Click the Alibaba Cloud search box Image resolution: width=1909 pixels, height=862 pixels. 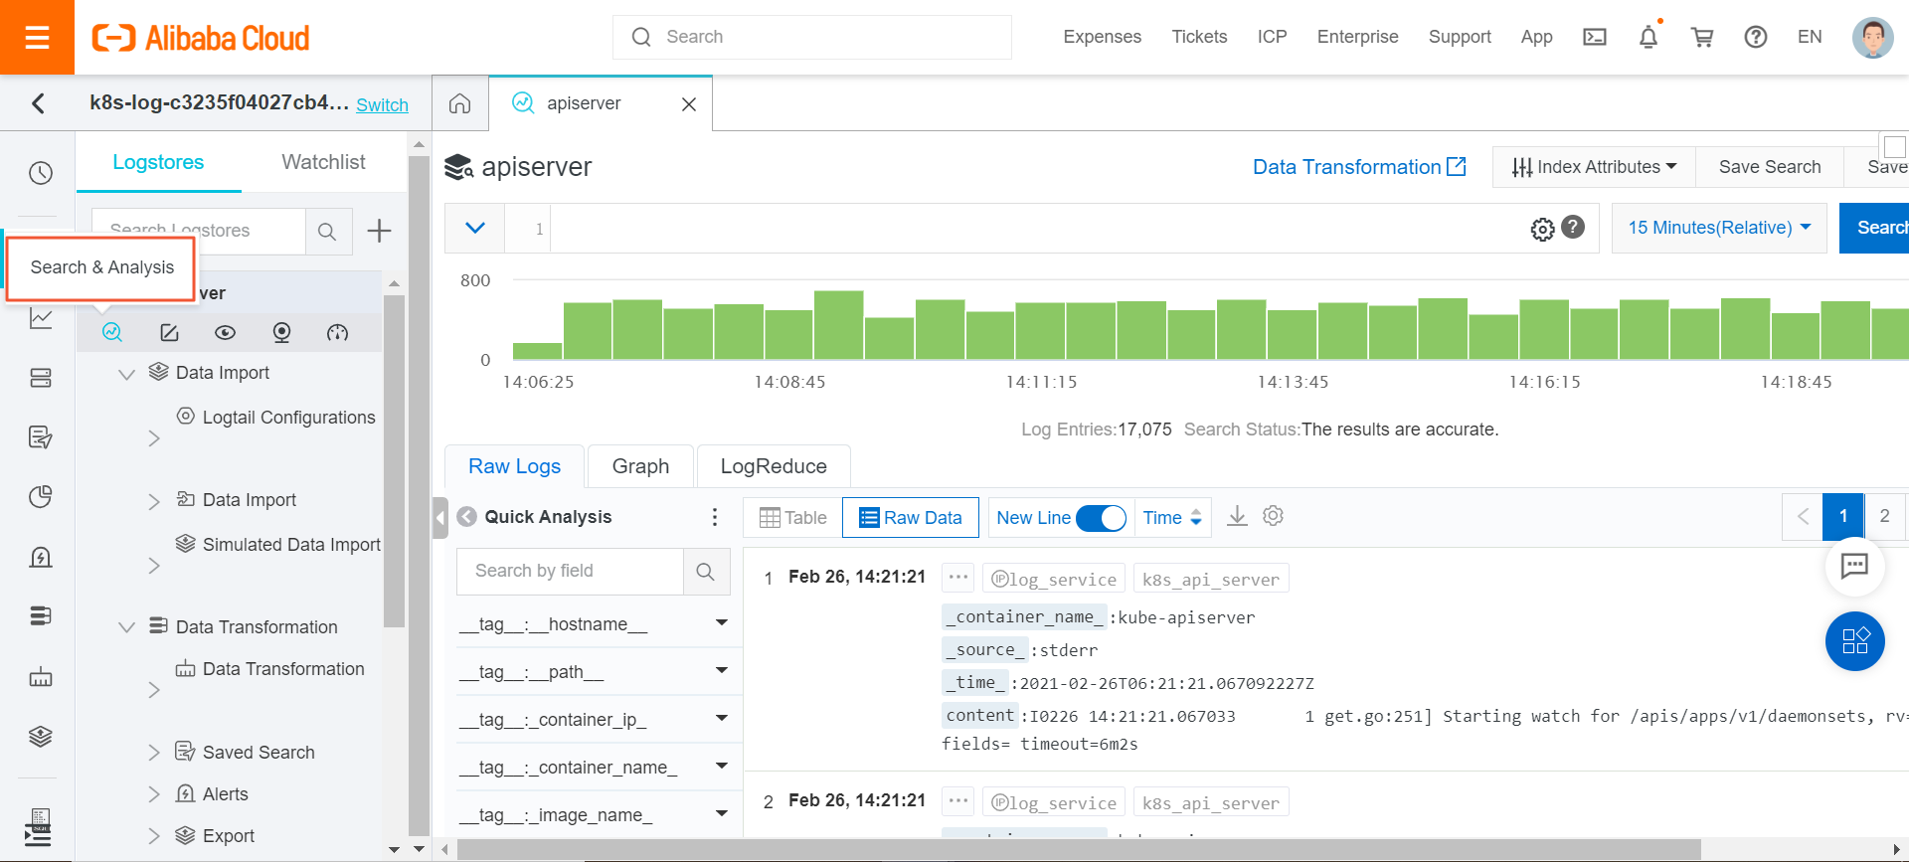tap(812, 37)
